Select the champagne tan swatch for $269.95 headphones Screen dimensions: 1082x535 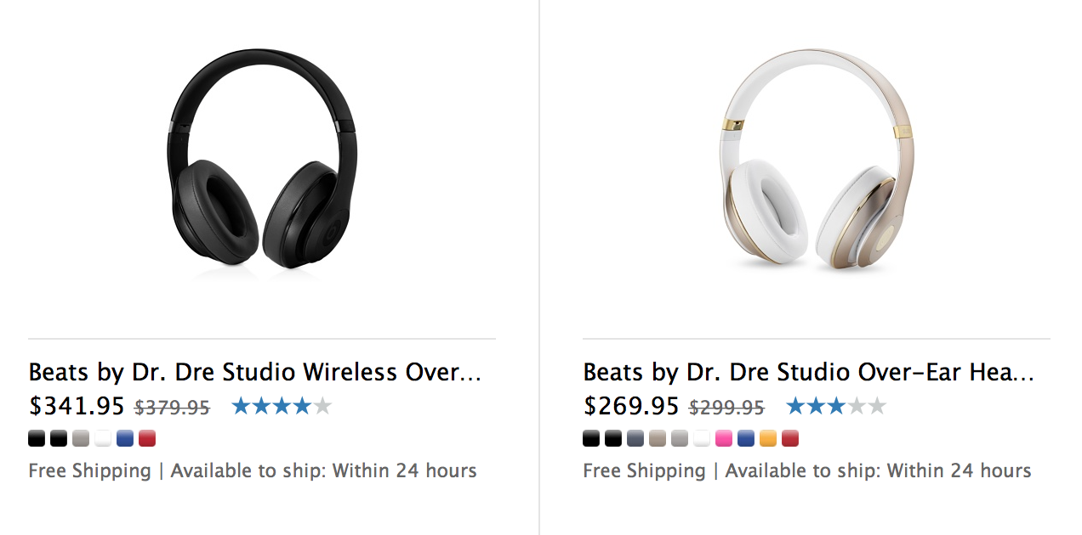[x=658, y=439]
